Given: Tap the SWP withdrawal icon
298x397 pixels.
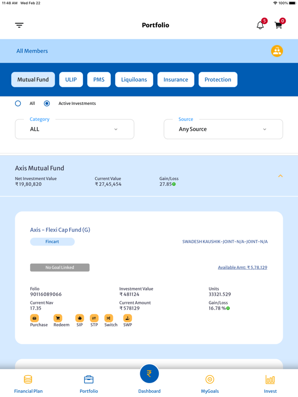Looking at the screenshot, I should 127,318.
